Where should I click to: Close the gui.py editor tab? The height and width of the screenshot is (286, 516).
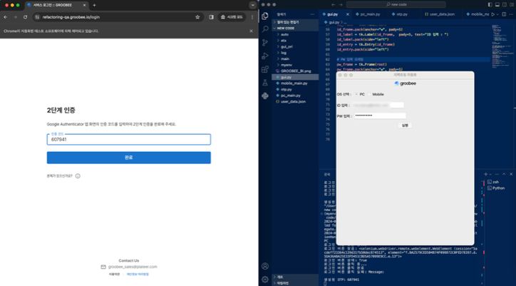[x=348, y=14]
